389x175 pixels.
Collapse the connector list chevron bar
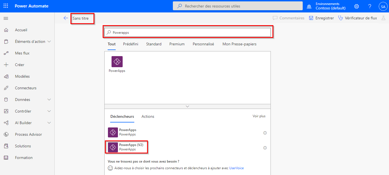tap(188, 106)
